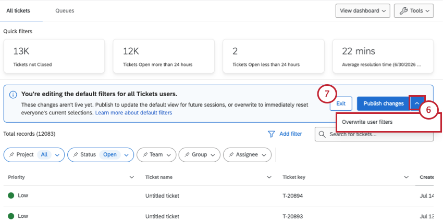Open Priority column header menu

click(x=132, y=177)
